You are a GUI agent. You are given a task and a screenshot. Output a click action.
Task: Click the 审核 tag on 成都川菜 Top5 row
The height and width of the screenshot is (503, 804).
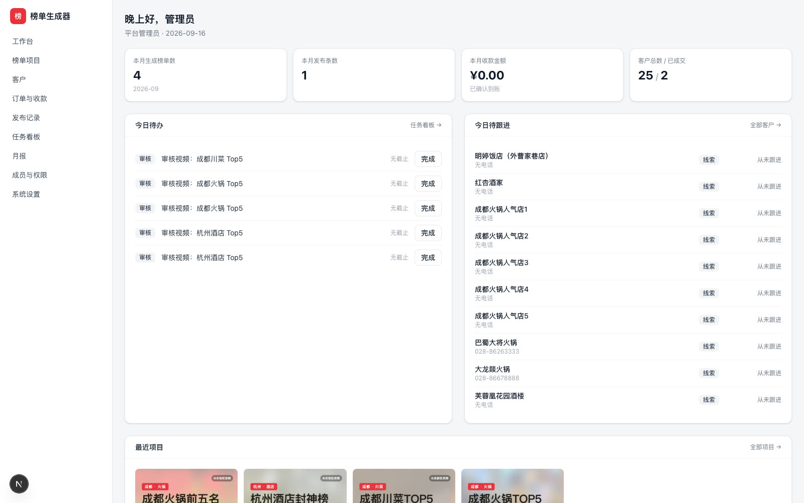(145, 159)
